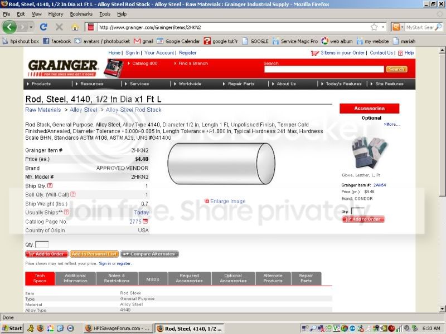Click the system tray clock 6:33 AM
Screen dimensions: 446x334
point(431,328)
